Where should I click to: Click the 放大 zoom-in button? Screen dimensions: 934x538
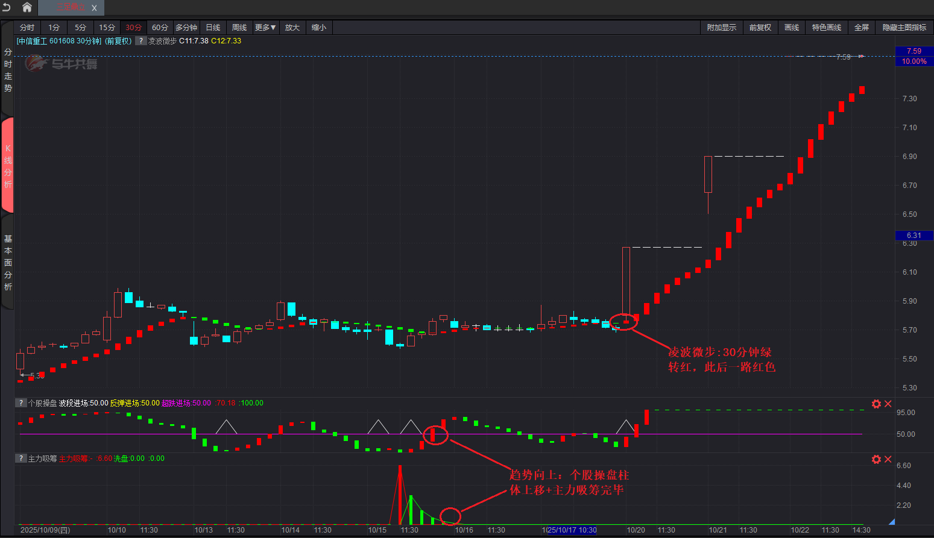click(292, 28)
